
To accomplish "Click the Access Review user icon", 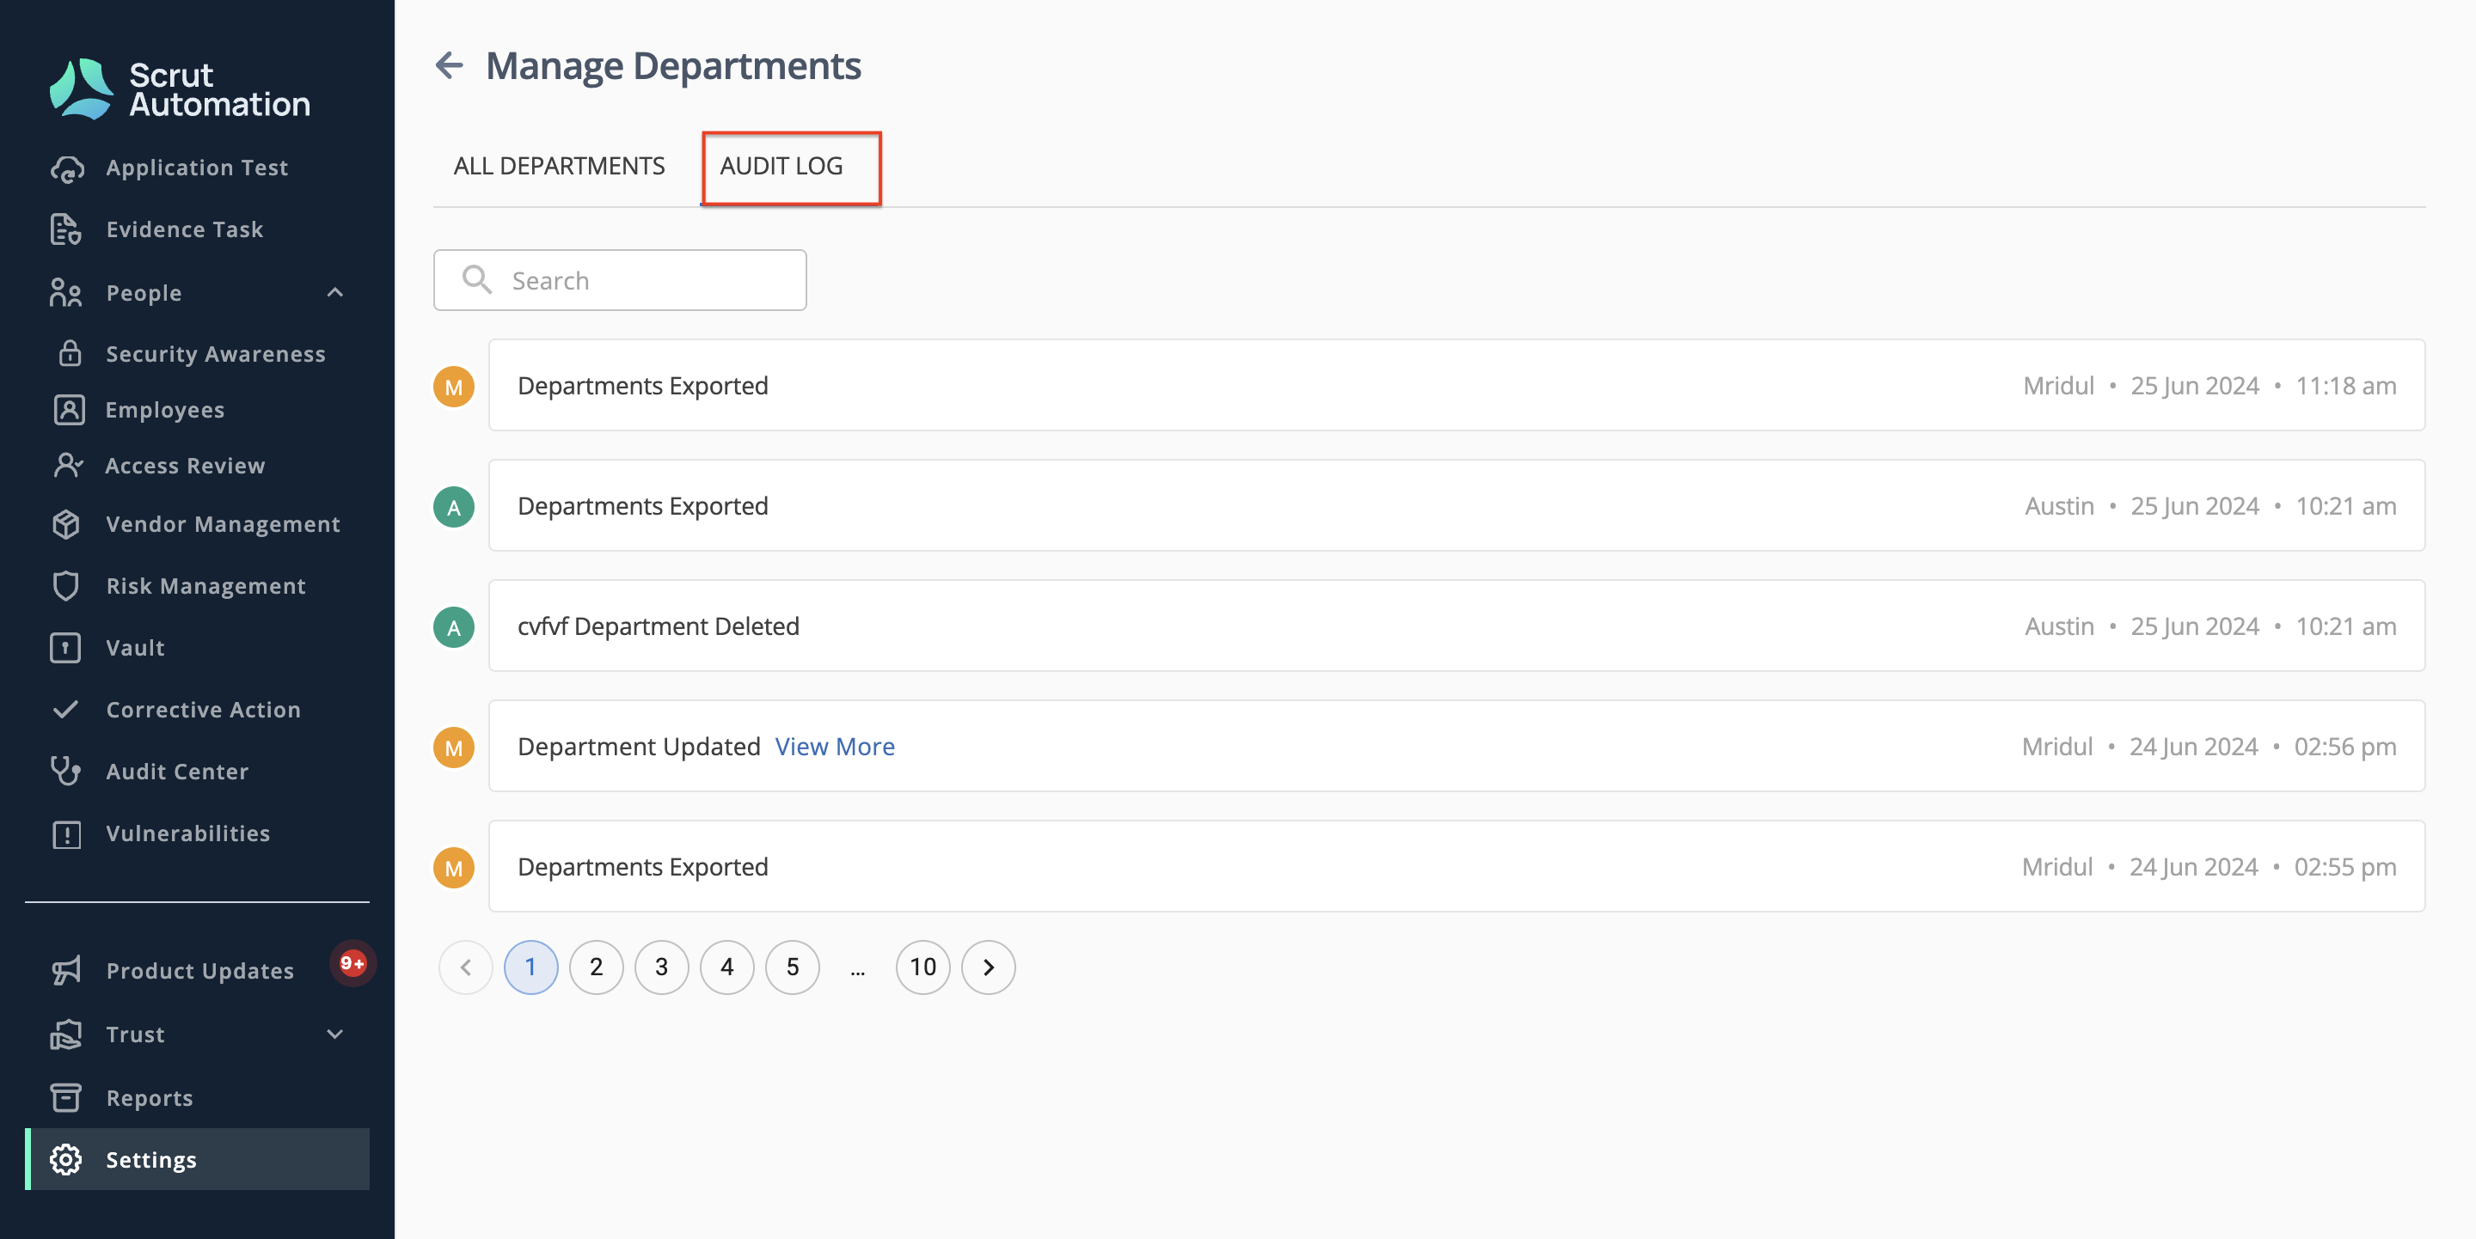I will click(x=68, y=466).
